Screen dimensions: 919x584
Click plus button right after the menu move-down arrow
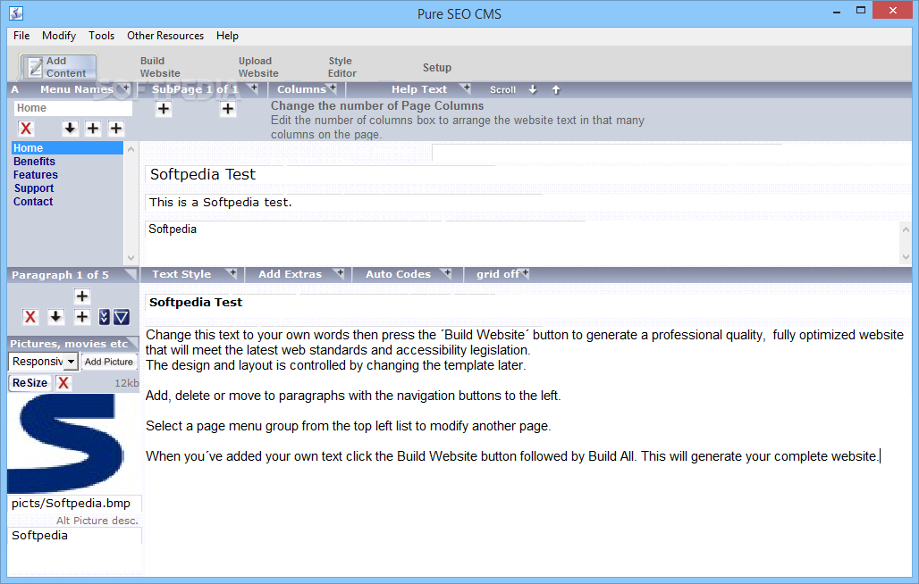coord(93,129)
